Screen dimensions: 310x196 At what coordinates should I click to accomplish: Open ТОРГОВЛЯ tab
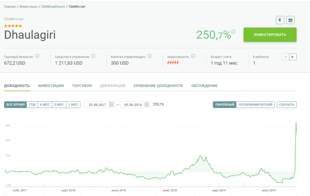pos(82,86)
